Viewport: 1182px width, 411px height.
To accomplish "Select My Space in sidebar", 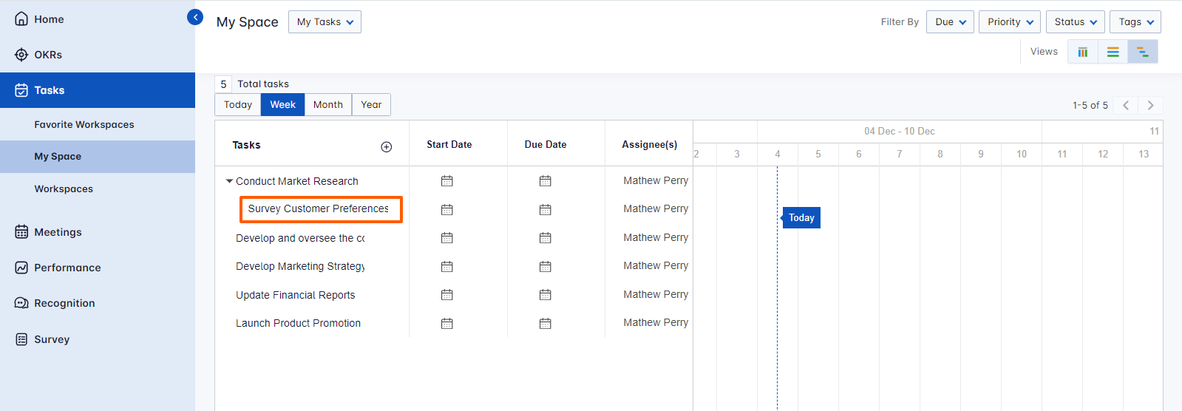I will coord(98,157).
